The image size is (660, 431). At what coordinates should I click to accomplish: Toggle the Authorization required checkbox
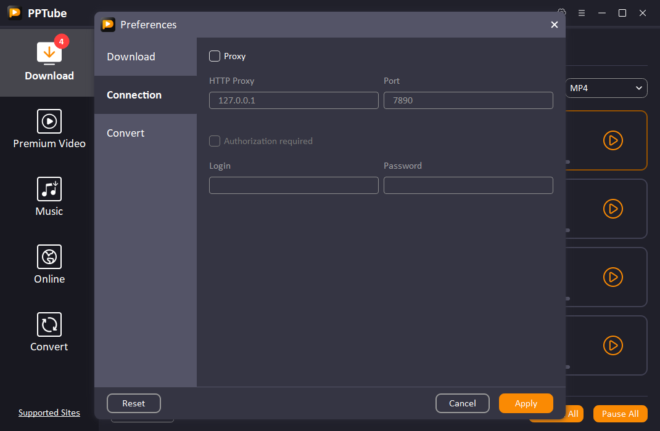click(x=215, y=141)
